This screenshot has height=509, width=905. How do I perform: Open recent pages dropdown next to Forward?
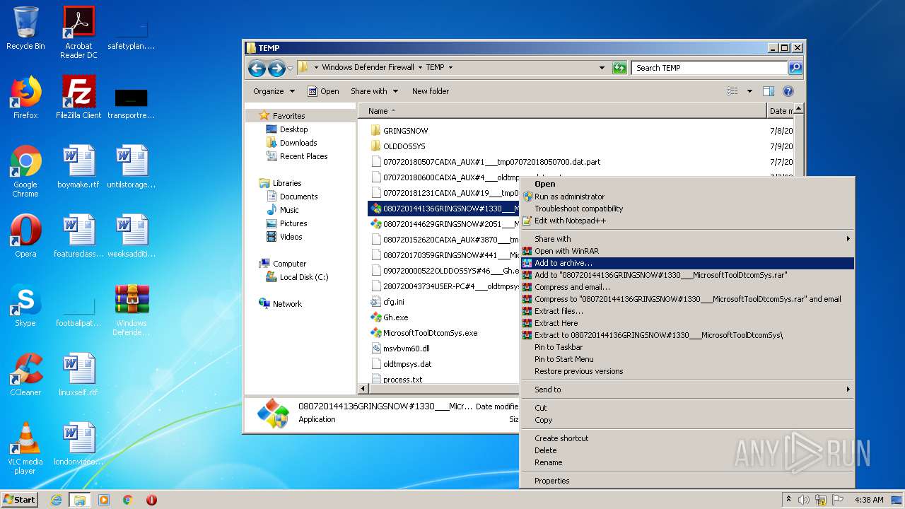click(290, 69)
